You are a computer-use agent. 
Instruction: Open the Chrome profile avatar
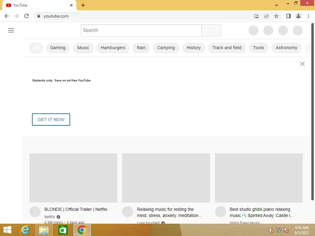298,16
